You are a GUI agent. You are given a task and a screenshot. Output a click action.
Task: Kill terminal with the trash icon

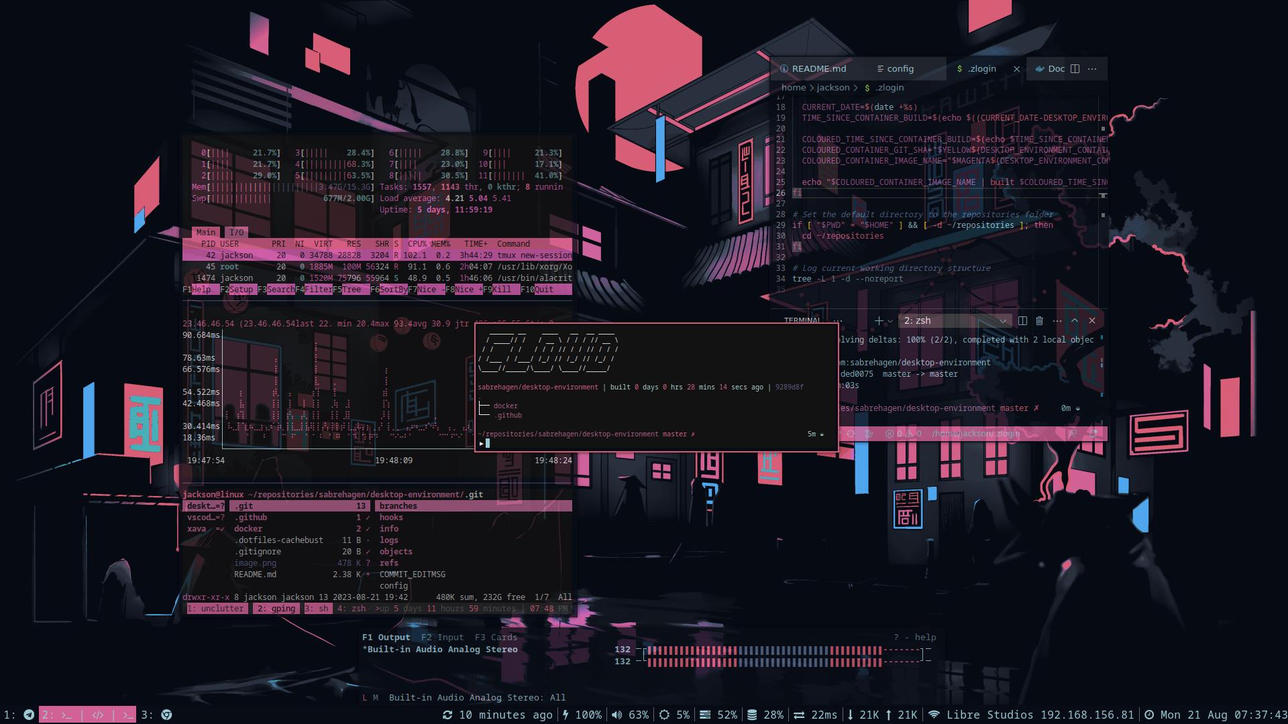tap(1040, 321)
